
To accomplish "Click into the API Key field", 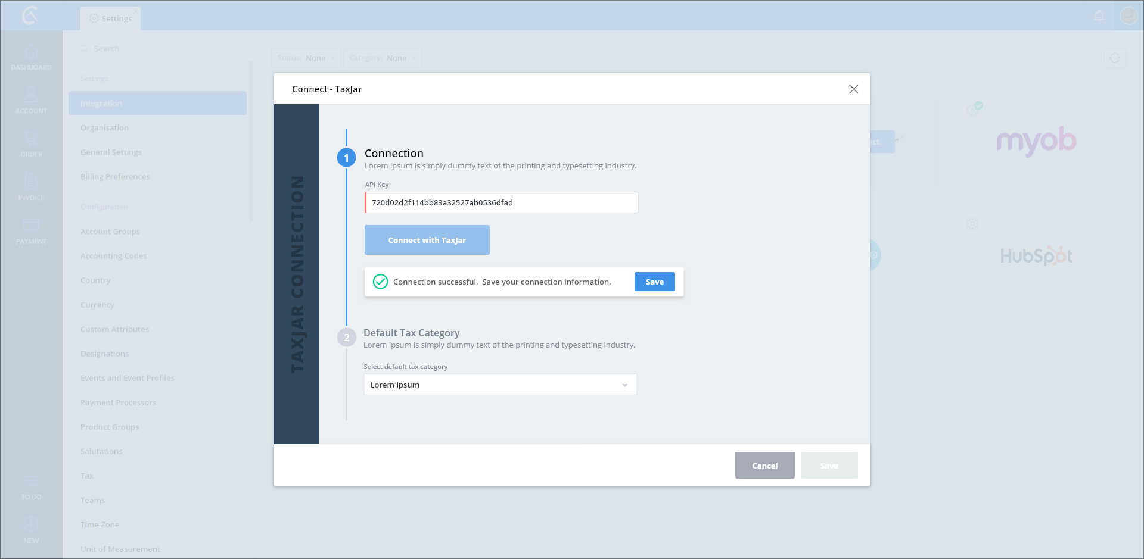I will click(x=501, y=202).
